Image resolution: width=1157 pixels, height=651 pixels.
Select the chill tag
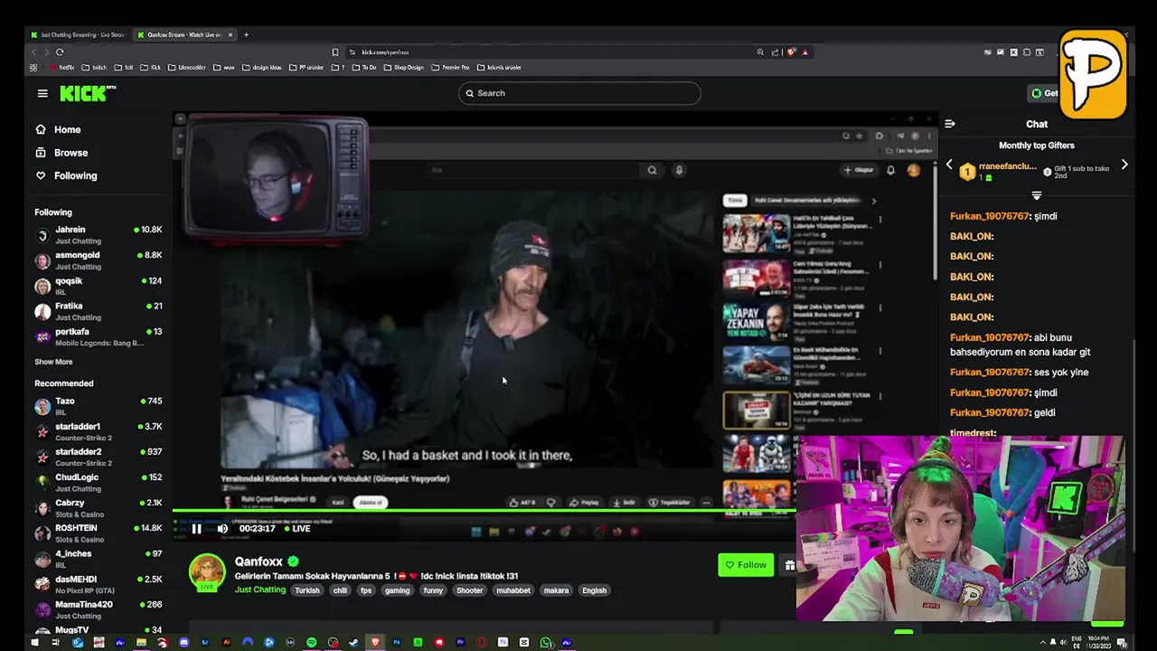340,590
